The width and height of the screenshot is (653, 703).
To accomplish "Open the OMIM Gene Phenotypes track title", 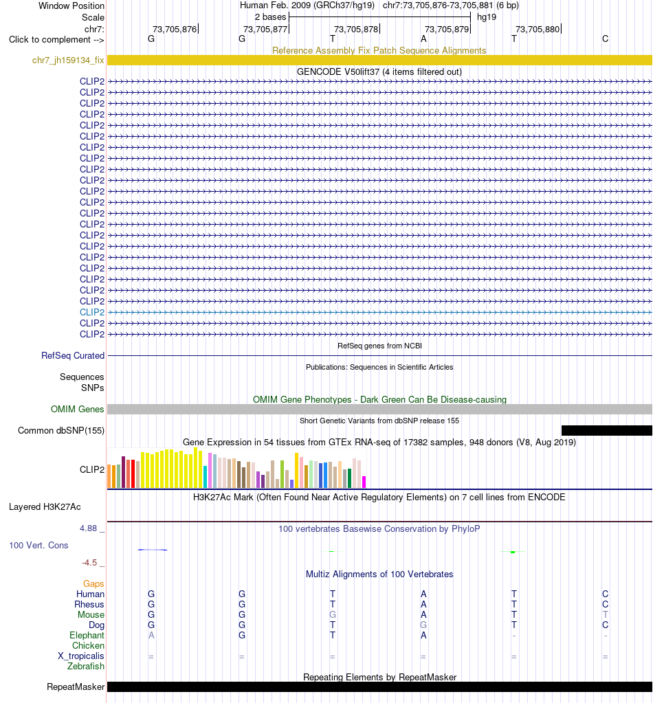I will pyautogui.click(x=379, y=399).
